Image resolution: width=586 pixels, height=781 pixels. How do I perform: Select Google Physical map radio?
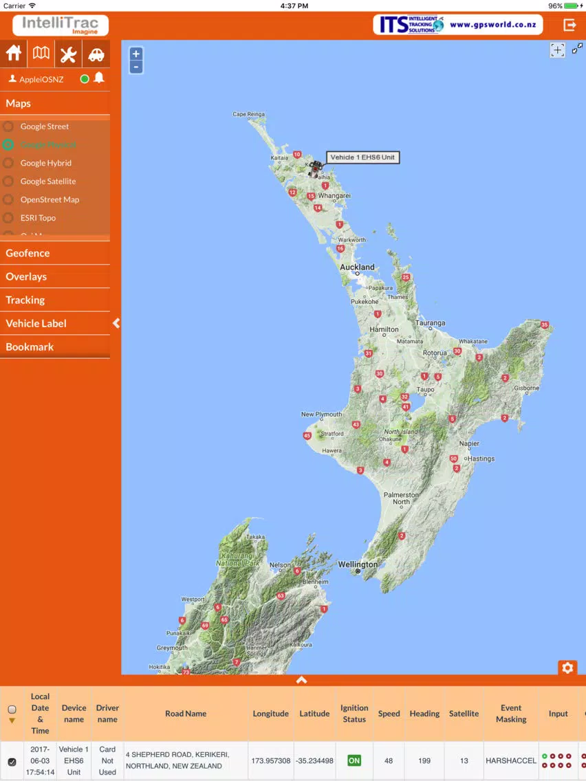[x=8, y=144]
